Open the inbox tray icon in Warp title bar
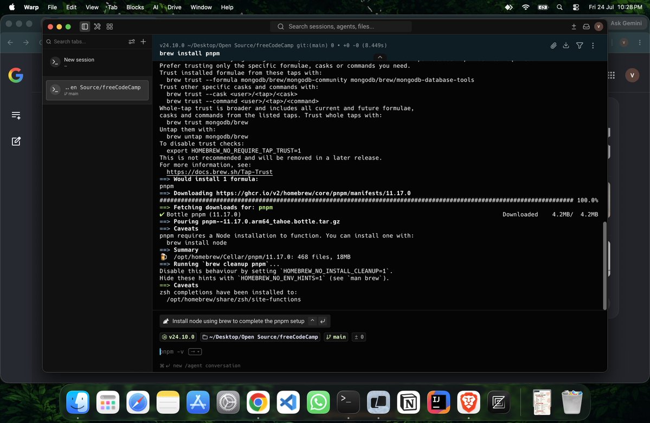Image resolution: width=650 pixels, height=423 pixels. click(586, 27)
